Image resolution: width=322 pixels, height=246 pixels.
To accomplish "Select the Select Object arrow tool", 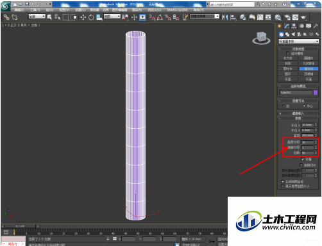I will point(49,17).
